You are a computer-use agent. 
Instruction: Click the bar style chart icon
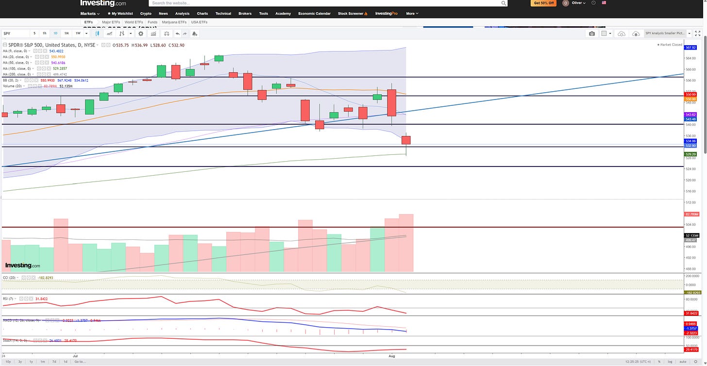click(121, 33)
